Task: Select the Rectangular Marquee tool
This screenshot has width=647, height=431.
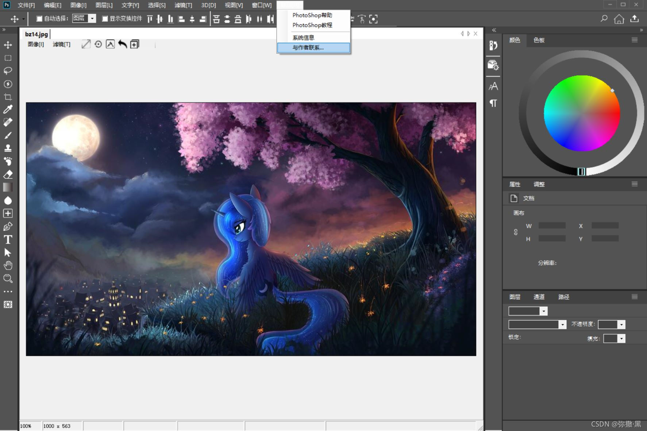Action: [x=8, y=58]
